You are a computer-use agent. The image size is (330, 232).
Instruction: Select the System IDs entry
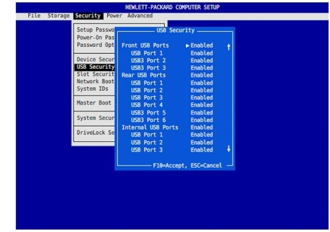pyautogui.click(x=93, y=88)
